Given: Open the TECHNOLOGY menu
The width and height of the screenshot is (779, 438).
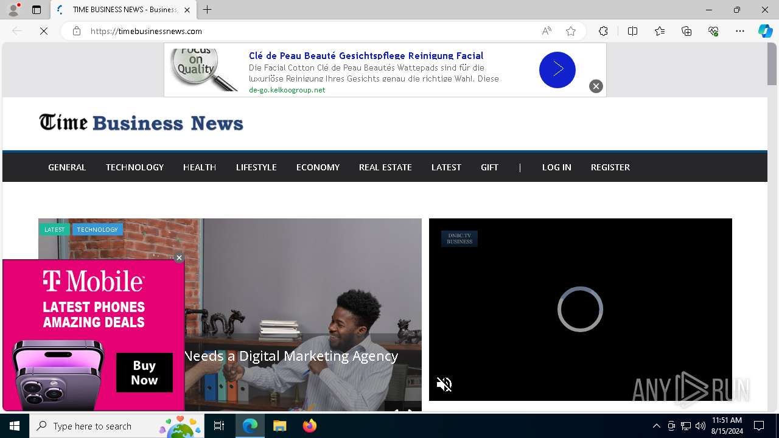Looking at the screenshot, I should point(134,167).
